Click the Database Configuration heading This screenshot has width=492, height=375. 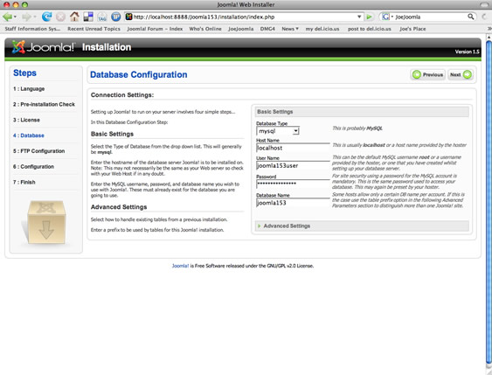click(x=139, y=74)
